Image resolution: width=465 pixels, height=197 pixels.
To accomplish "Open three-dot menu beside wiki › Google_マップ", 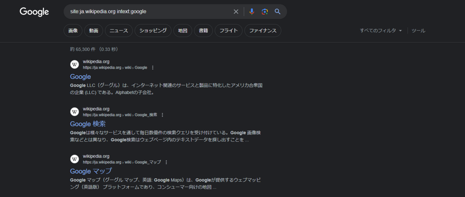I will pos(166,162).
